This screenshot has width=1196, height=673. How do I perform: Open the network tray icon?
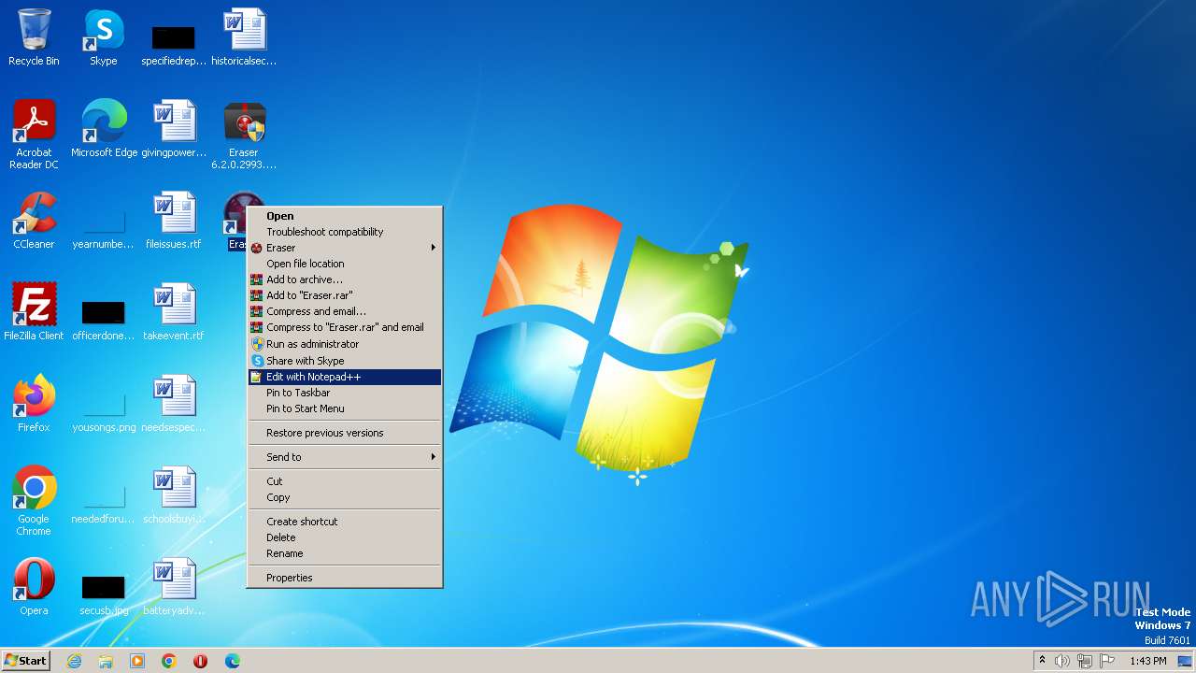(1085, 661)
